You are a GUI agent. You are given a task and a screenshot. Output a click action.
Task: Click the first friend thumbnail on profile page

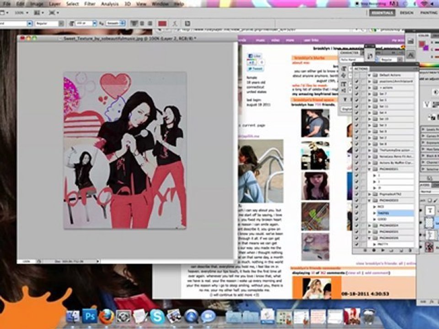pyautogui.click(x=315, y=123)
